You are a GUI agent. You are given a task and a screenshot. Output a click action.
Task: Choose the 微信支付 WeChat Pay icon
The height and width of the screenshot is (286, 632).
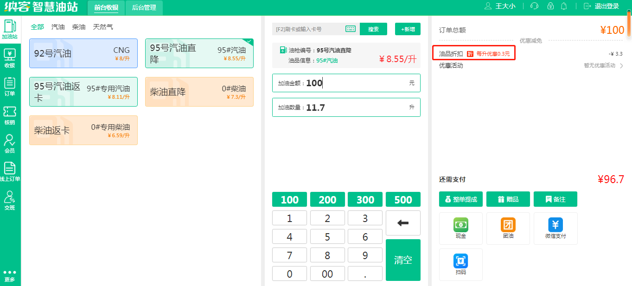[555, 228]
